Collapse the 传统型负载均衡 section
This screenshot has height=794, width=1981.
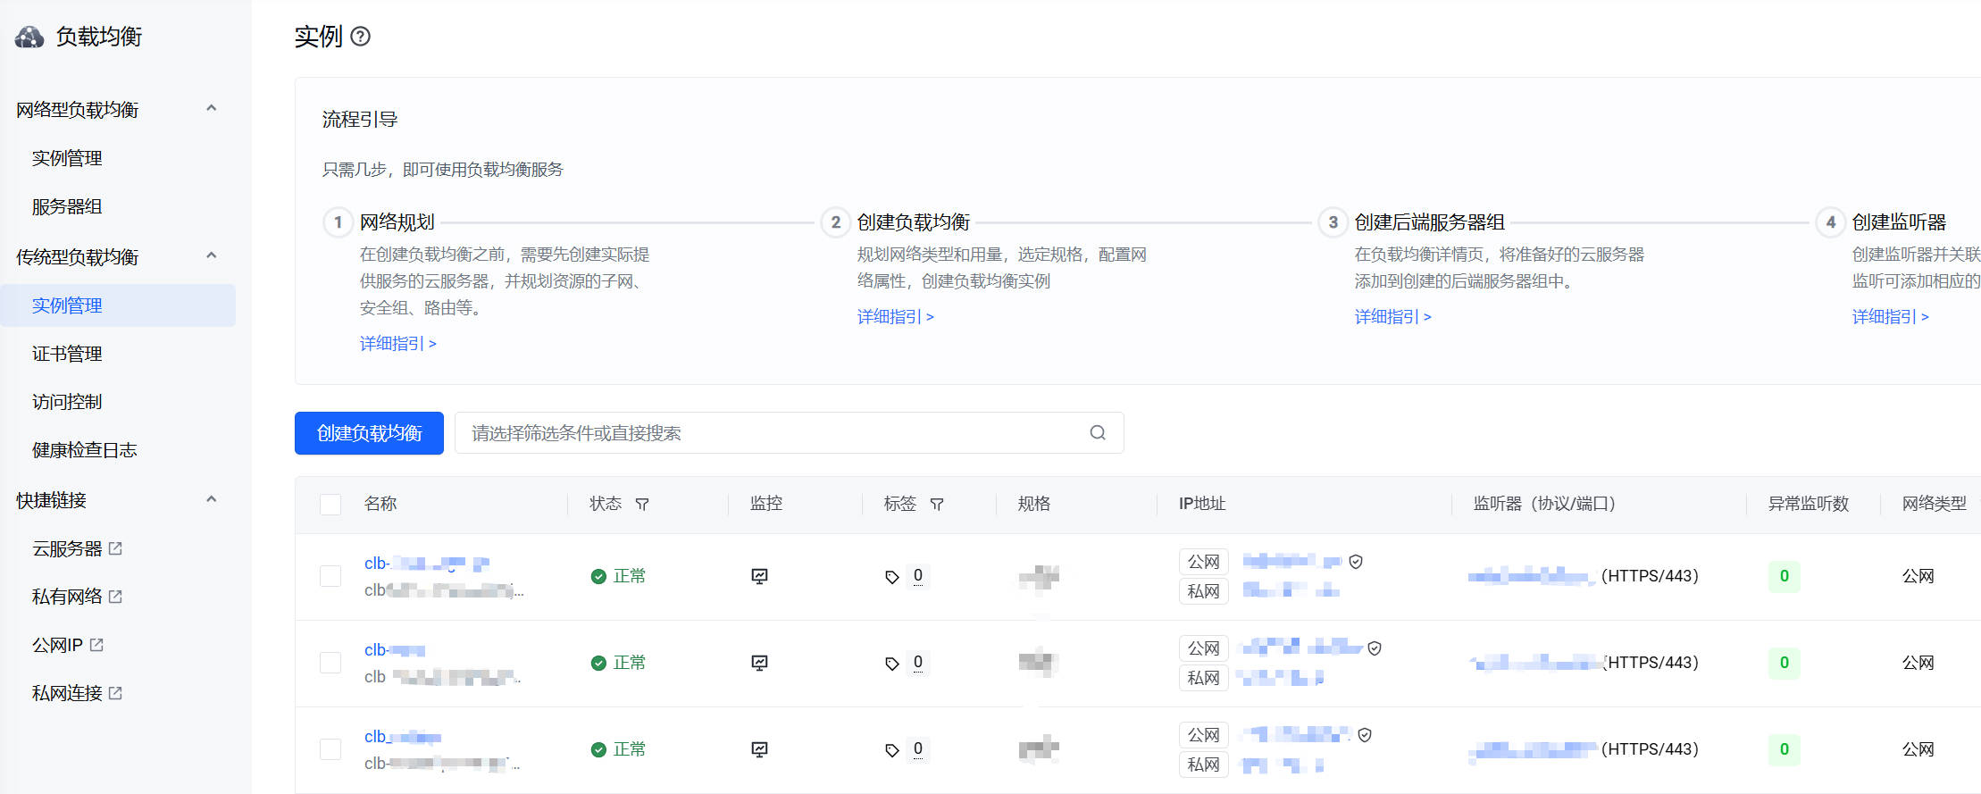pyautogui.click(x=212, y=255)
